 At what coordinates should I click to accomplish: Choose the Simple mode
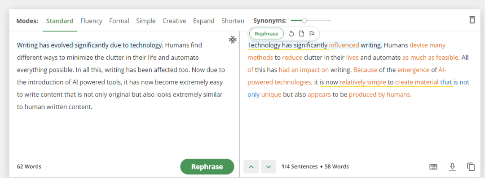[145, 21]
